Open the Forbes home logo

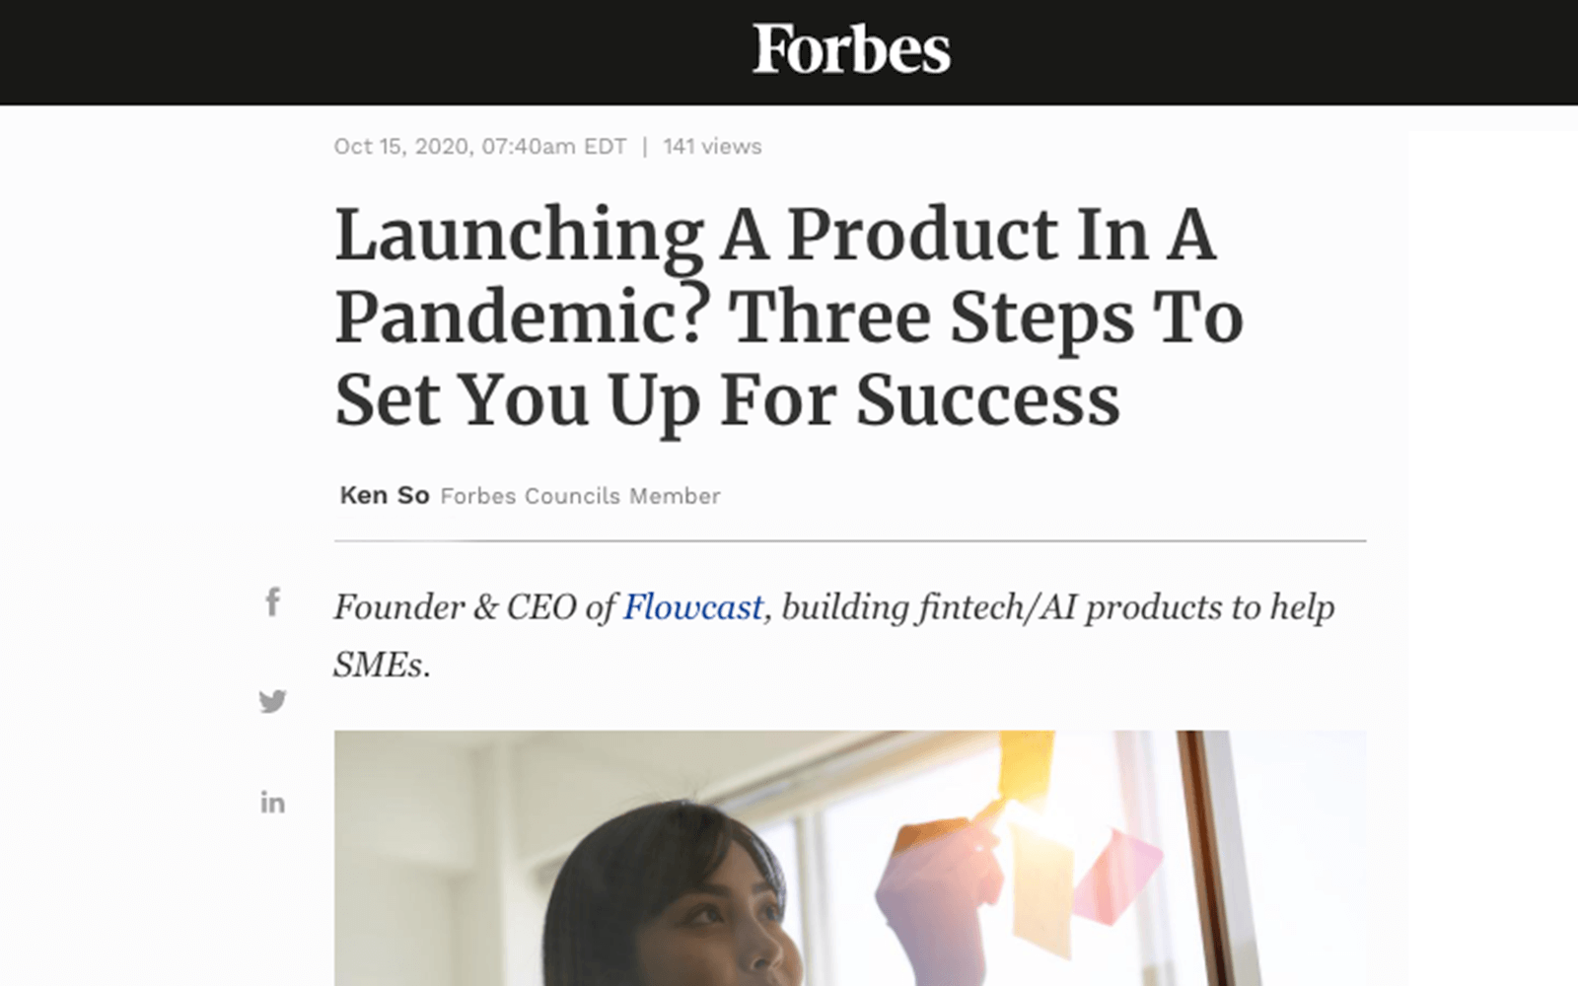851,49
